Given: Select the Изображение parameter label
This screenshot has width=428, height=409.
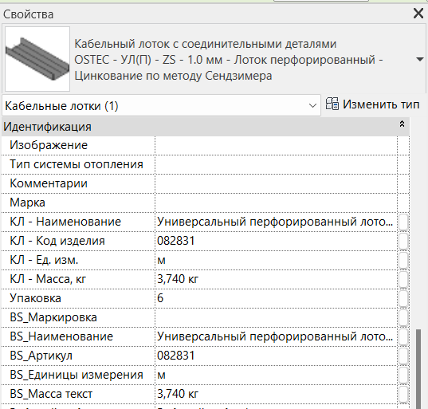Looking at the screenshot, I should (49, 145).
